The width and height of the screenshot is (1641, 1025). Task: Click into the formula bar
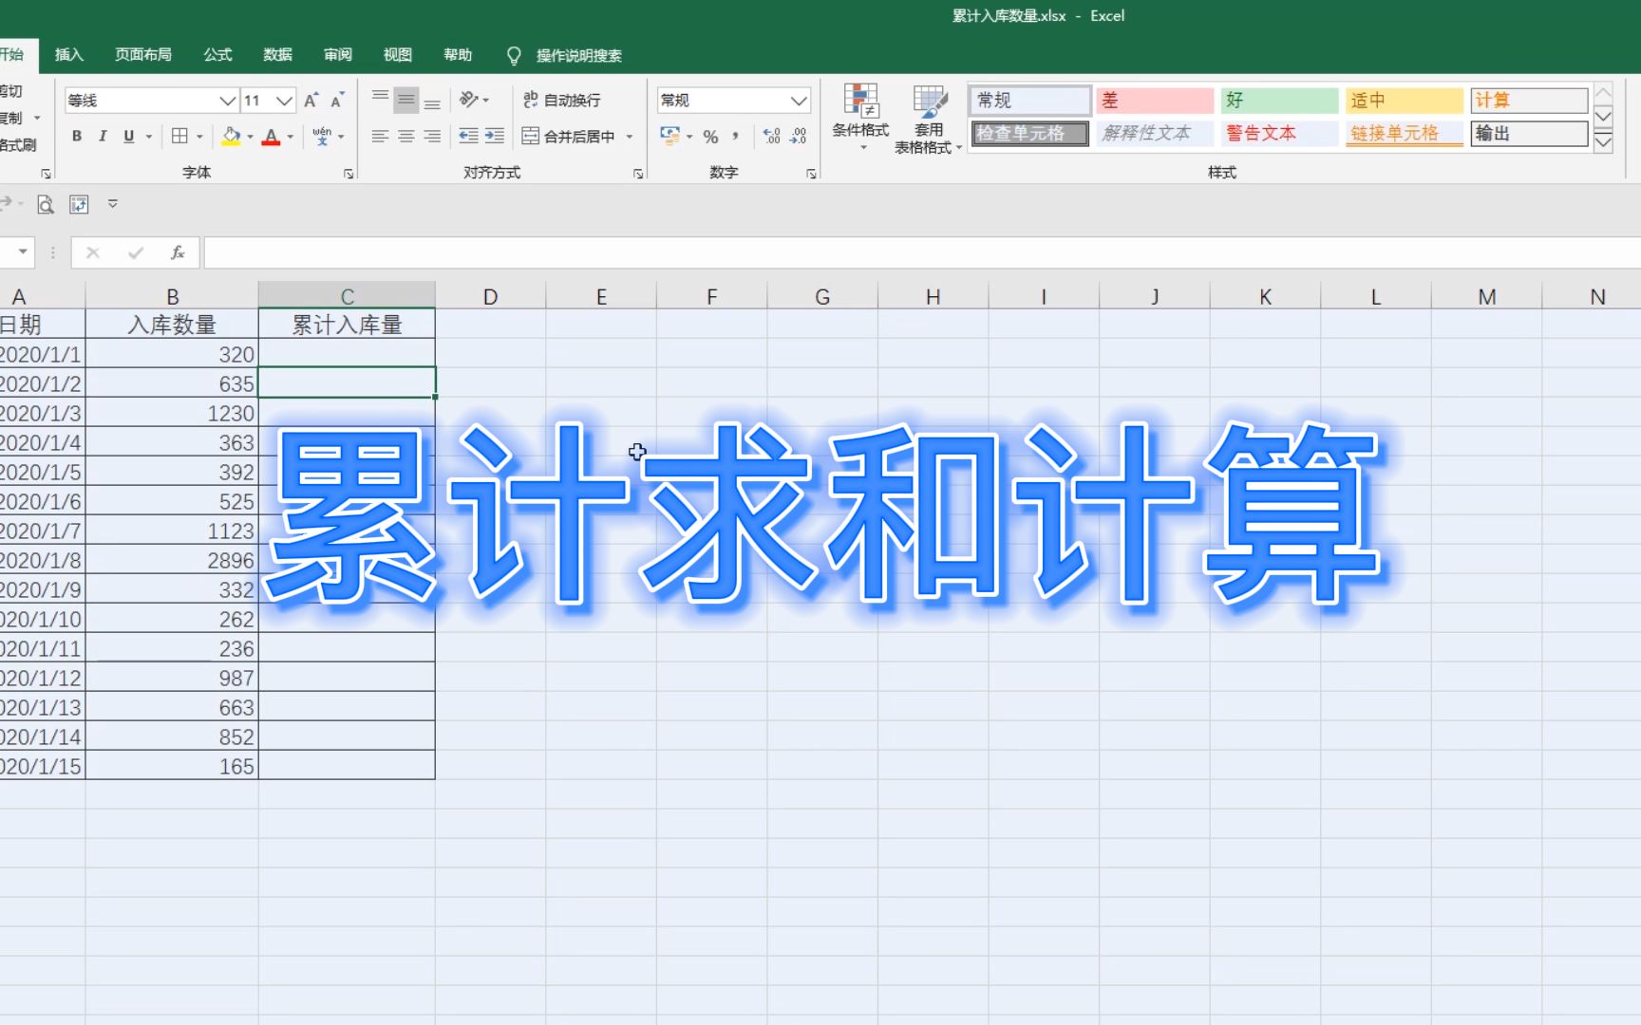[921, 252]
